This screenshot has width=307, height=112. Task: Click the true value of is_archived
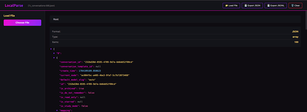pyautogui.click(x=81, y=89)
